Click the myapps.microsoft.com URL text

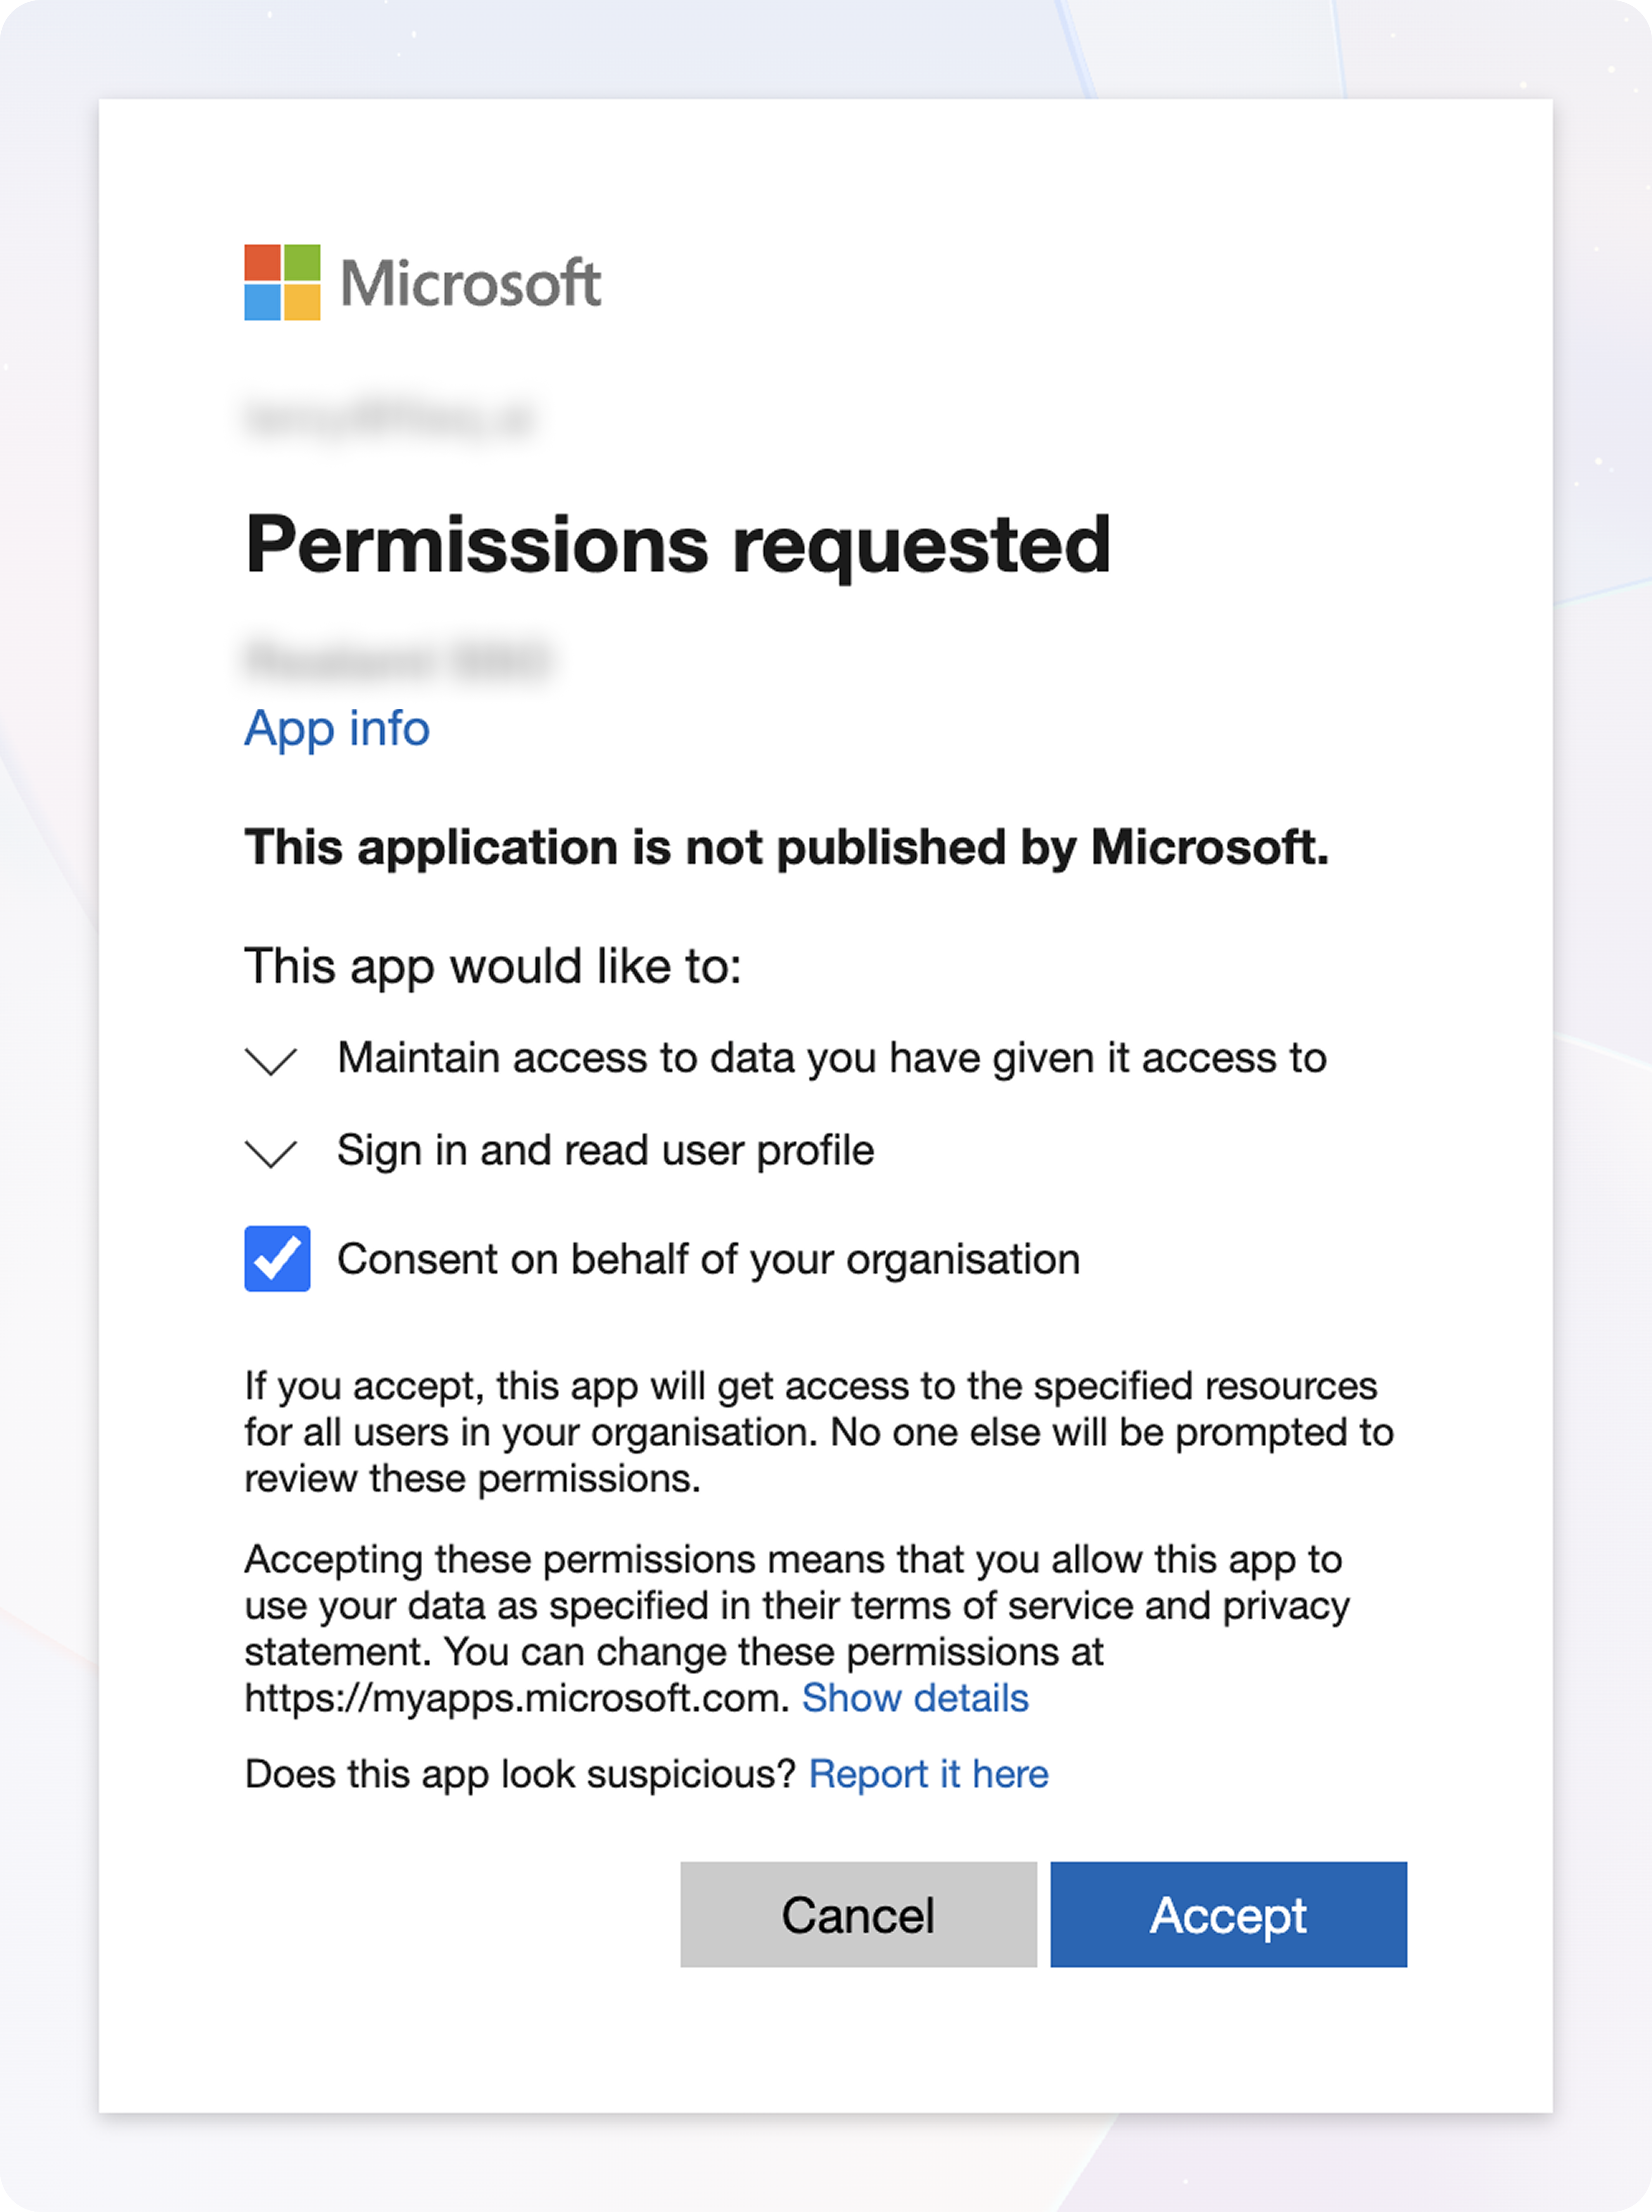[x=516, y=1698]
